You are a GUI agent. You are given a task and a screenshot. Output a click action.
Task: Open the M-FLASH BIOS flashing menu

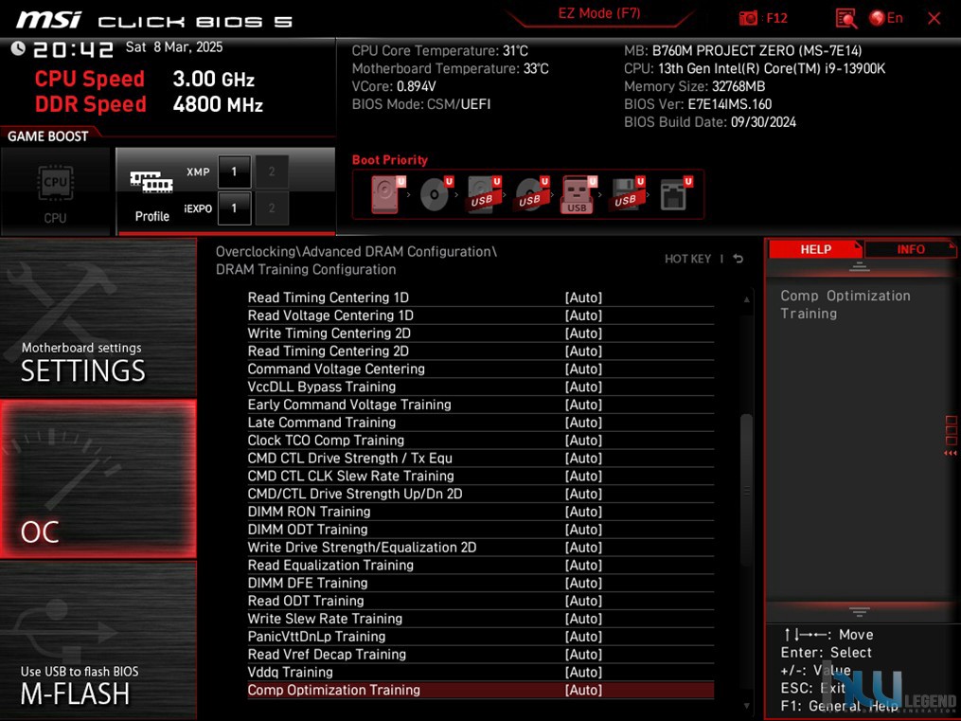[98, 640]
